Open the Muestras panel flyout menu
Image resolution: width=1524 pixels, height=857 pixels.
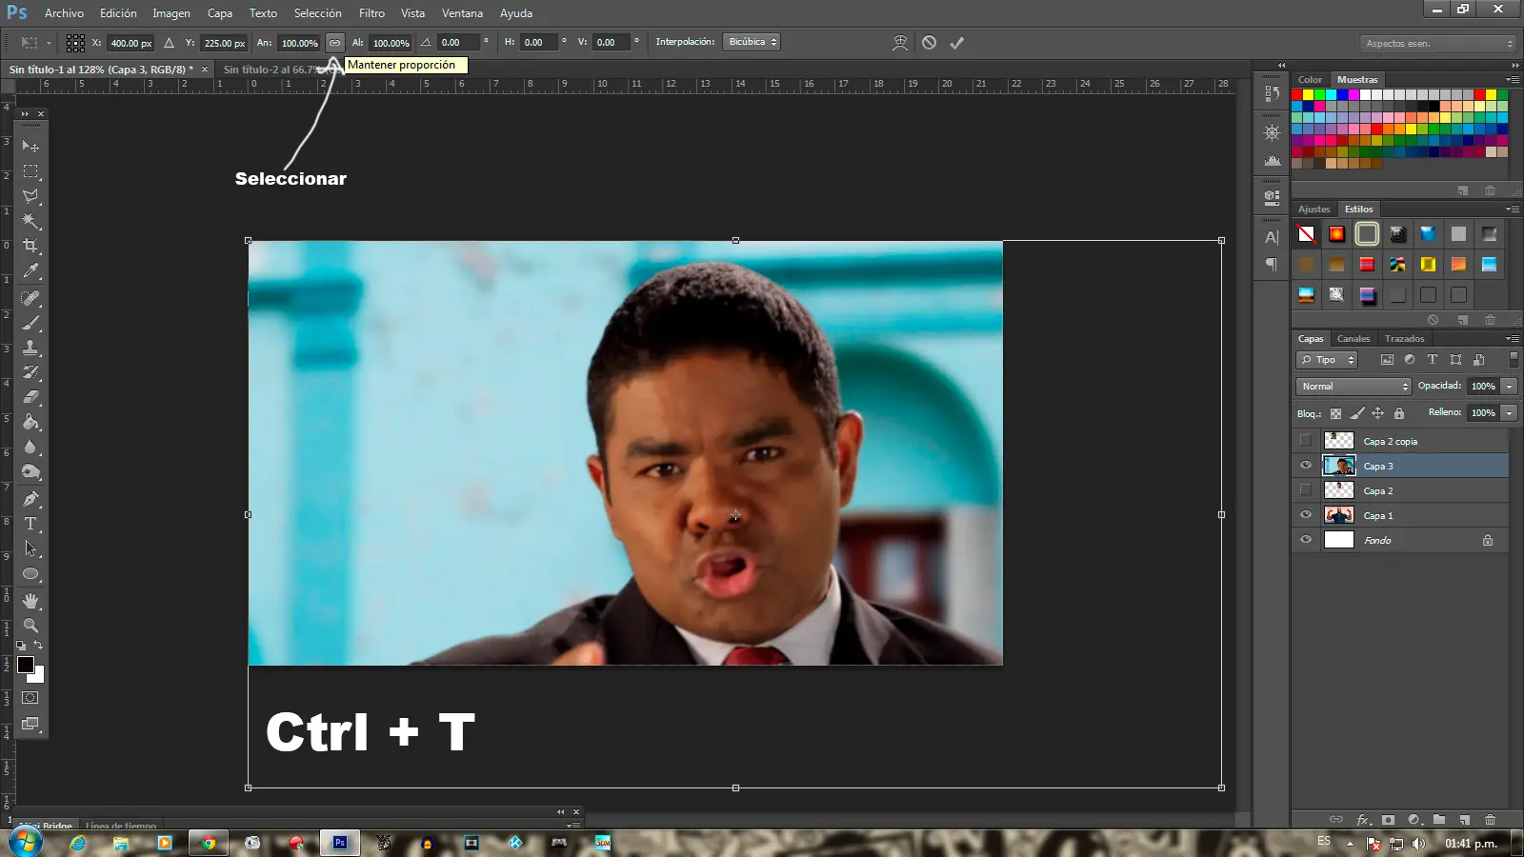click(x=1513, y=80)
